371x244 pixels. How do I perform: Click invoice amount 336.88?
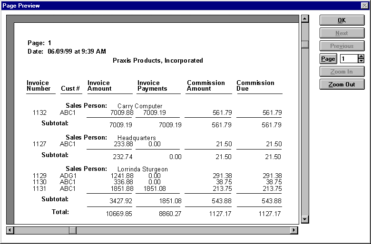coord(123,182)
